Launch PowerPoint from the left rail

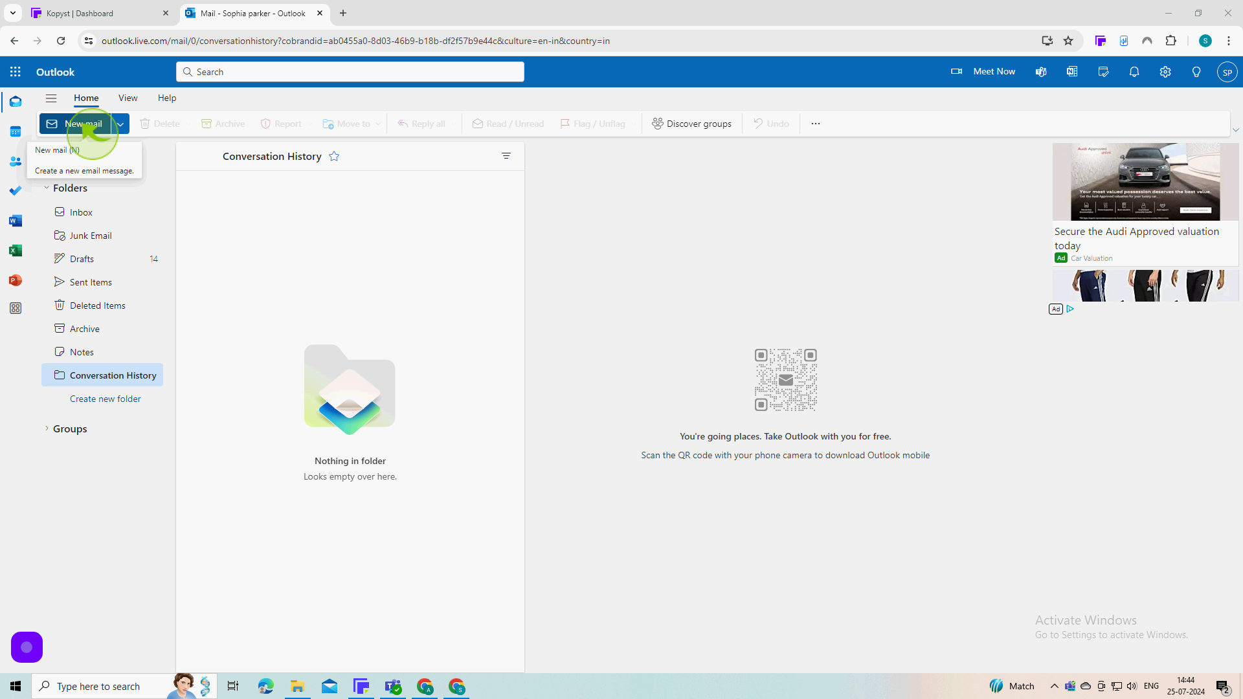coord(16,280)
